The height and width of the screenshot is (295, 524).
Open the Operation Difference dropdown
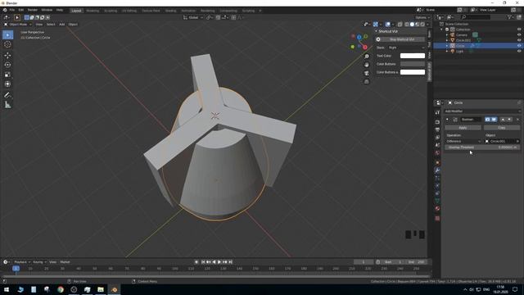(463, 142)
